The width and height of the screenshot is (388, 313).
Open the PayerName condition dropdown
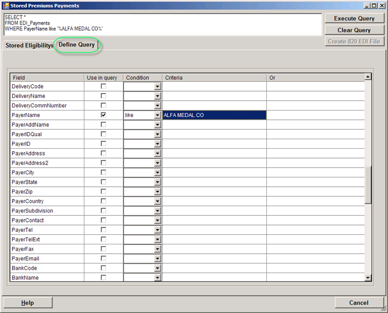click(x=157, y=116)
